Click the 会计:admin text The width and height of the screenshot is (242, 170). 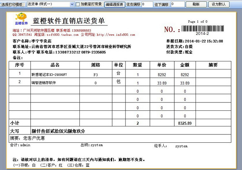pos(20,145)
